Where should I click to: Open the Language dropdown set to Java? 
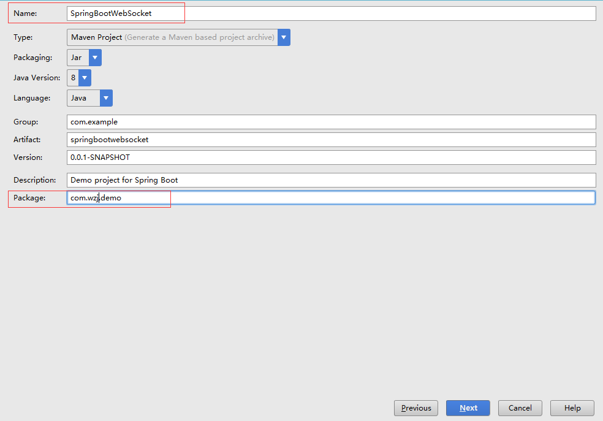(x=89, y=98)
